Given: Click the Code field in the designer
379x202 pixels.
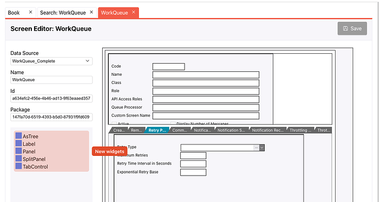Looking at the screenshot, I should click(x=169, y=66).
